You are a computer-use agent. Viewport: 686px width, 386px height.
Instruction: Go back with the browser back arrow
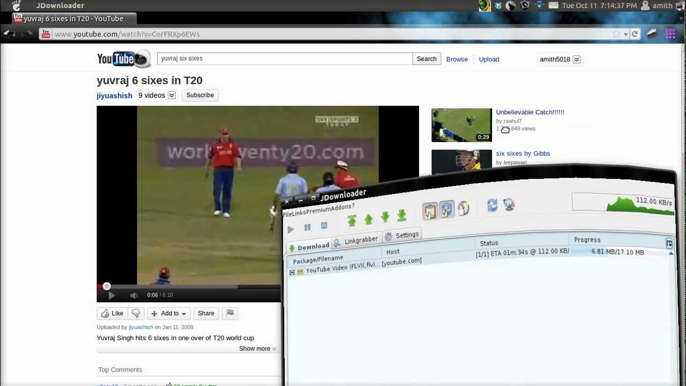coord(9,34)
